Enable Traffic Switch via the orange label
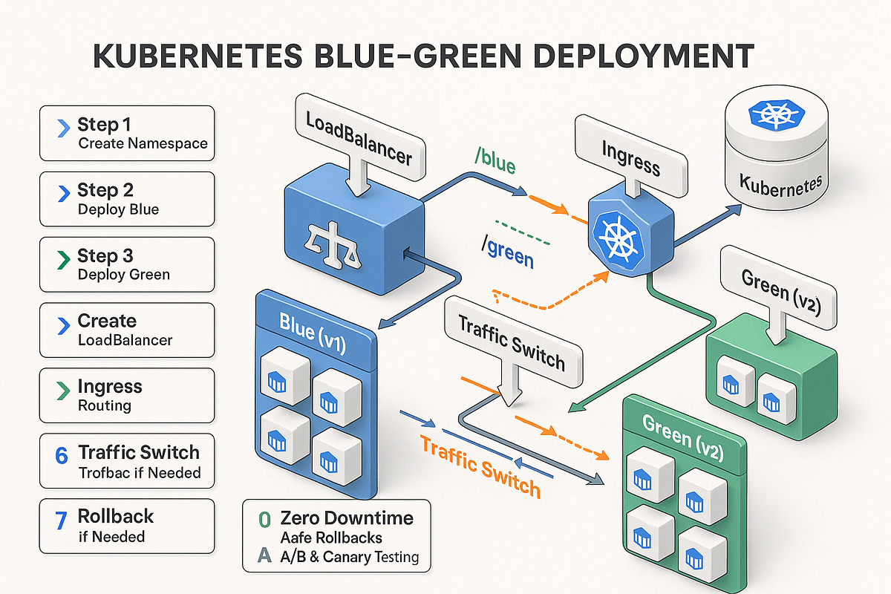The image size is (891, 594). coord(480,465)
